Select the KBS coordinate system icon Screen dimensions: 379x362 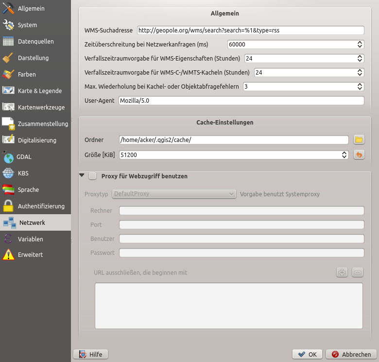(8, 173)
